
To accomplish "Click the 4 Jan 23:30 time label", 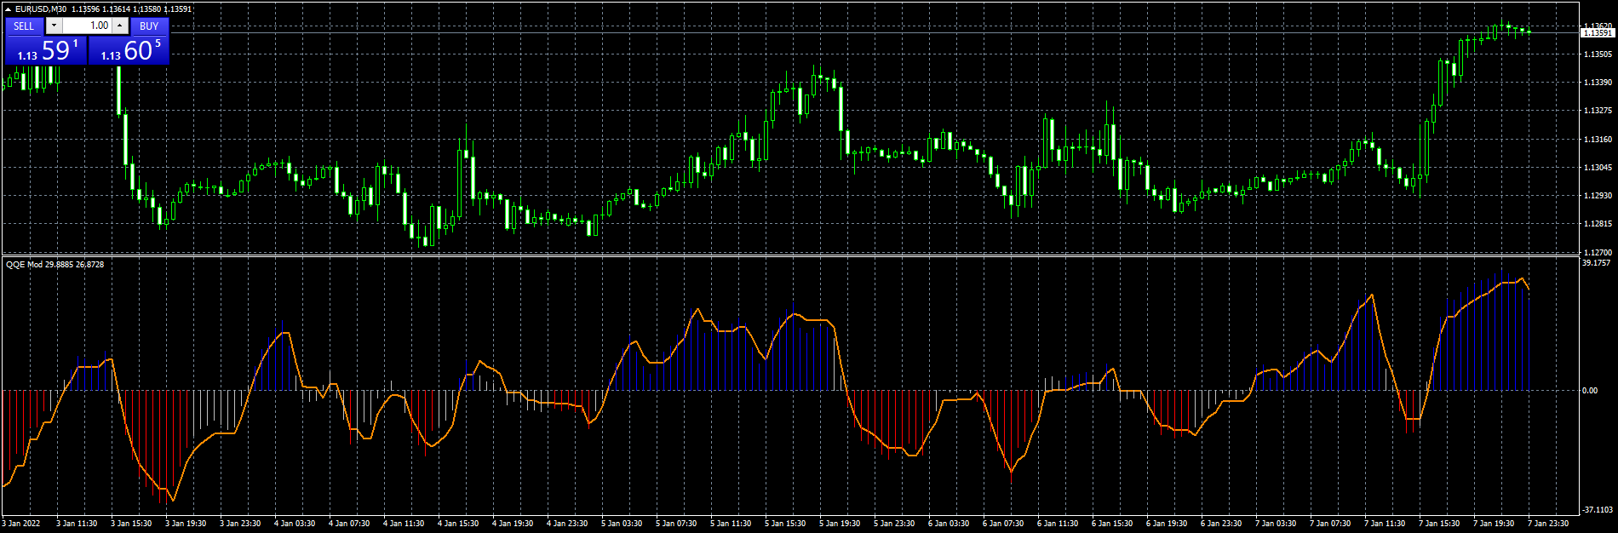I will (568, 524).
